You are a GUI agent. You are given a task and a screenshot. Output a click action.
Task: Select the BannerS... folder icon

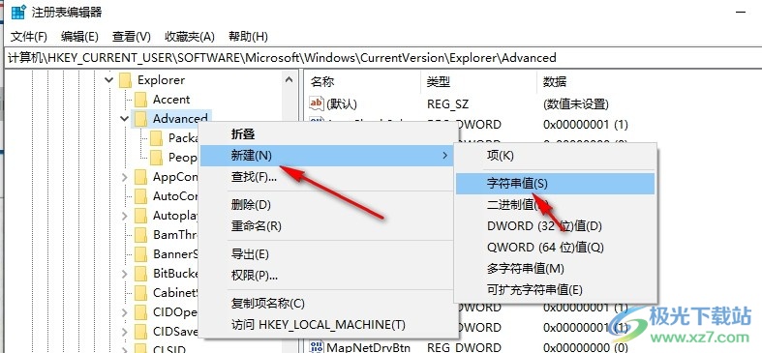coord(141,254)
